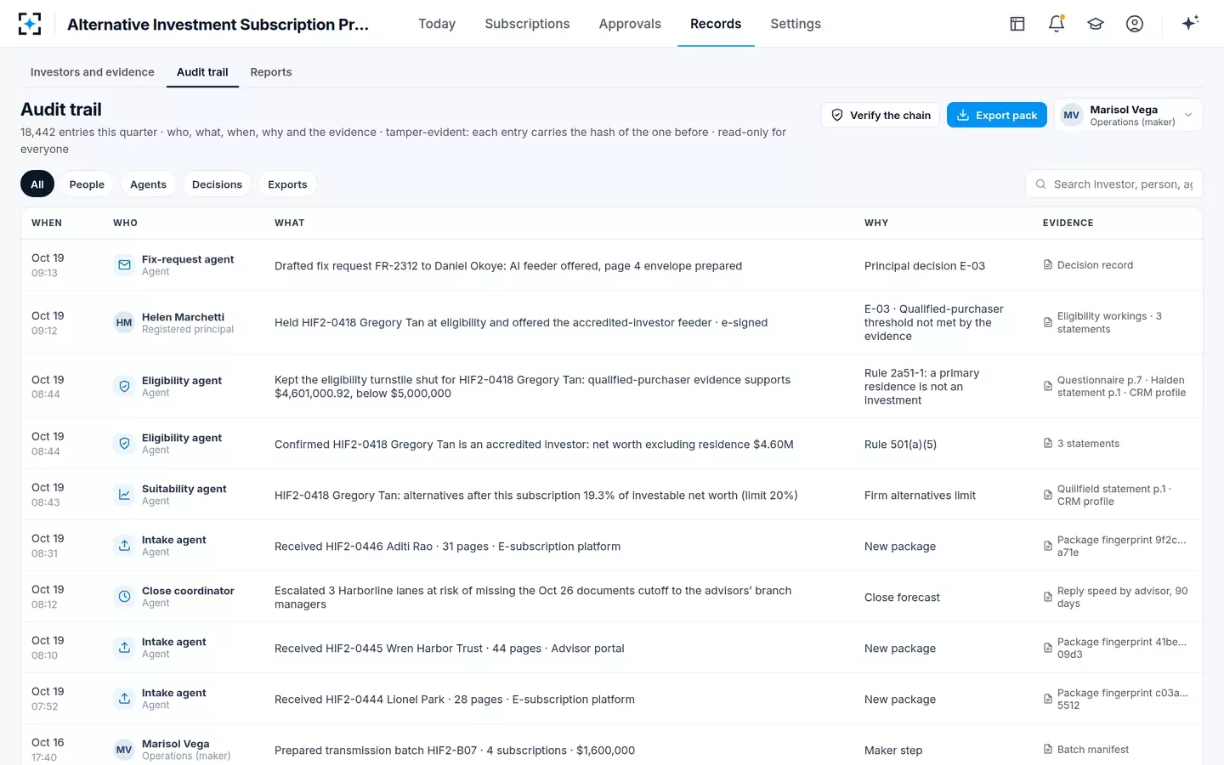Select the All filter chip
Image resolution: width=1224 pixels, height=765 pixels.
click(37, 184)
